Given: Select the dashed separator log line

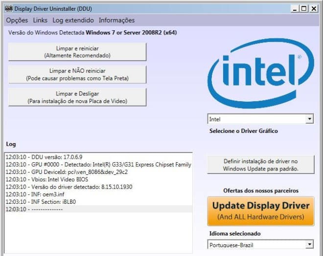Looking at the screenshot, I should coord(98,209).
